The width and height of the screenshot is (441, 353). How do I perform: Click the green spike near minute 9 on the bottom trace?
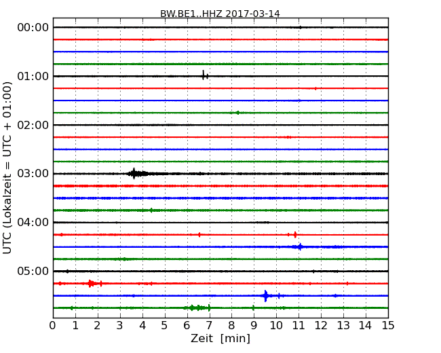(254, 308)
